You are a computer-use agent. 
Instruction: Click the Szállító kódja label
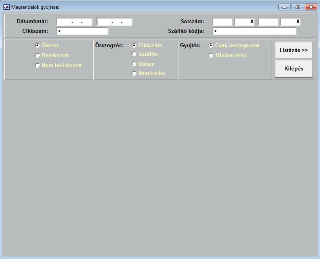[x=186, y=31]
